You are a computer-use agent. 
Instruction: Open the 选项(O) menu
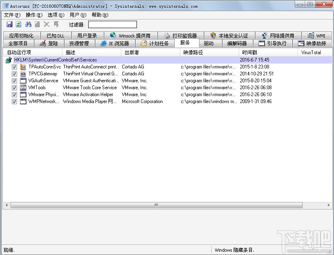click(x=56, y=15)
